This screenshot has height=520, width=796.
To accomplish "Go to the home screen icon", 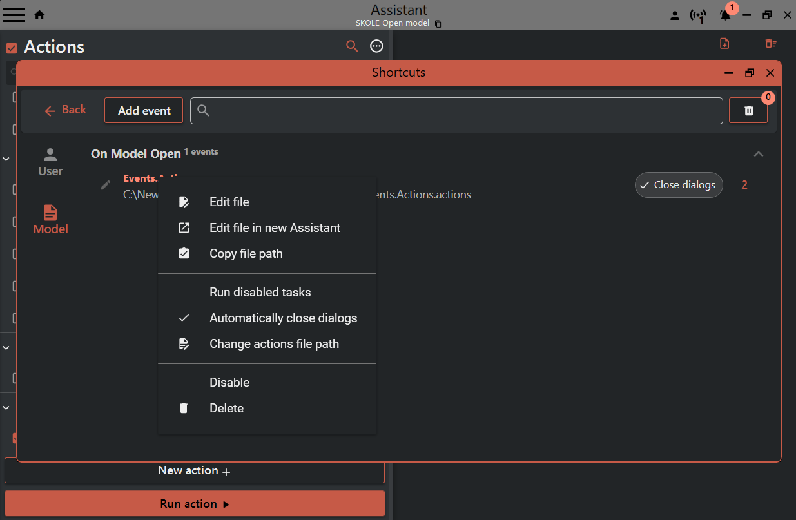I will pyautogui.click(x=39, y=15).
